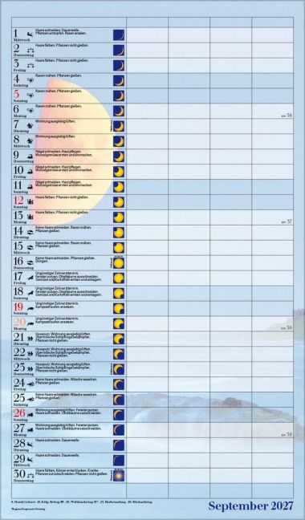Click the moon phase icon for day 25
305x520 pixels.
[119, 400]
